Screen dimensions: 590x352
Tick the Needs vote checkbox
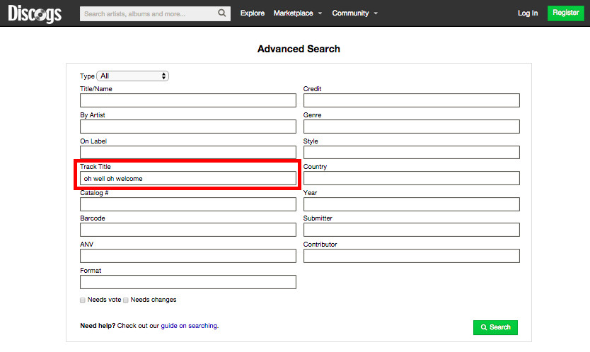pyautogui.click(x=82, y=300)
